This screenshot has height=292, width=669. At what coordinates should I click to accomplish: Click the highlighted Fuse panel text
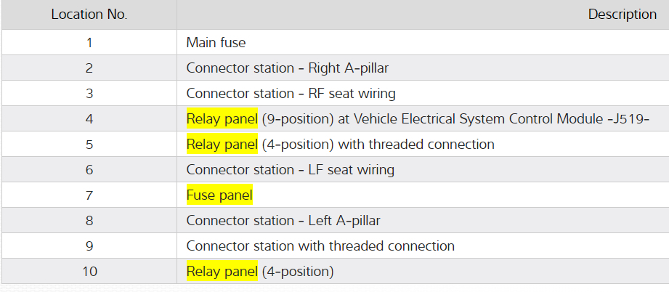(219, 195)
